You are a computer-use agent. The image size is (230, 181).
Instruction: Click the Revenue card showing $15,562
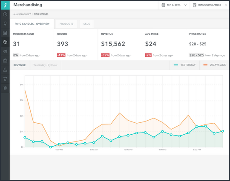click(120, 44)
